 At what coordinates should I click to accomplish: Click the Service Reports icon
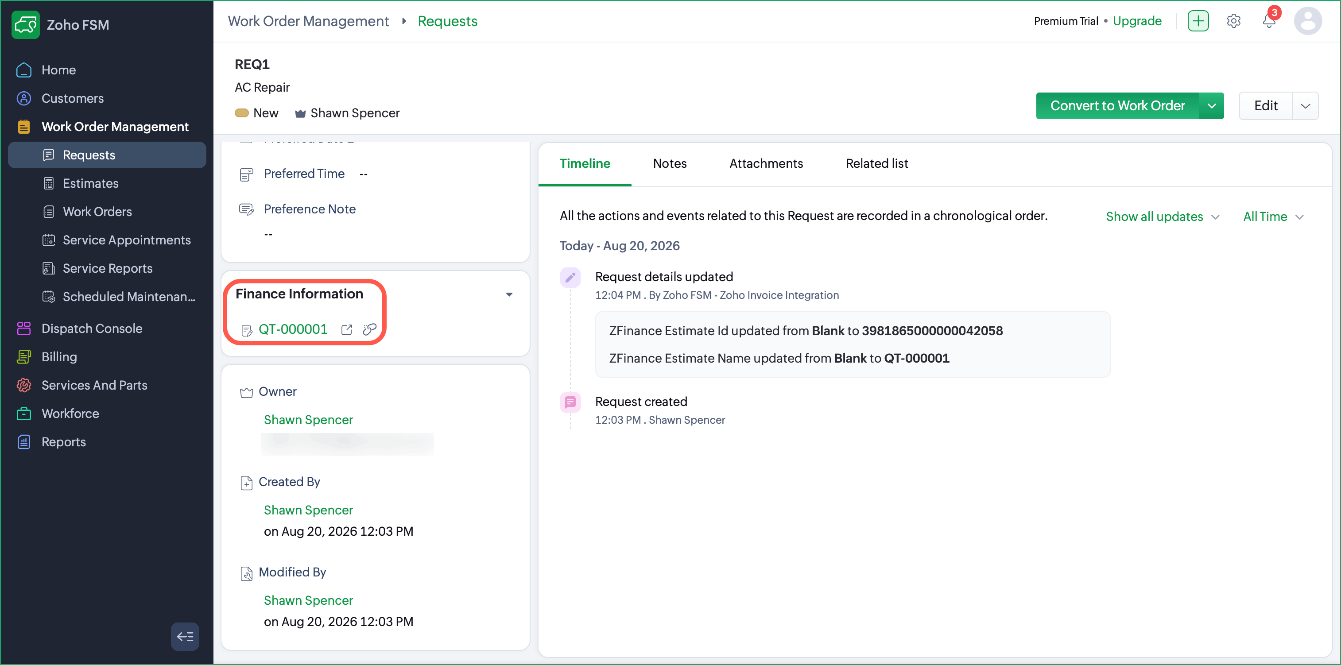(48, 268)
